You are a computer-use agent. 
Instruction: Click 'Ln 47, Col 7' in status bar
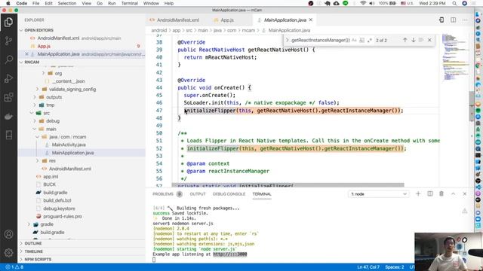coord(368,267)
